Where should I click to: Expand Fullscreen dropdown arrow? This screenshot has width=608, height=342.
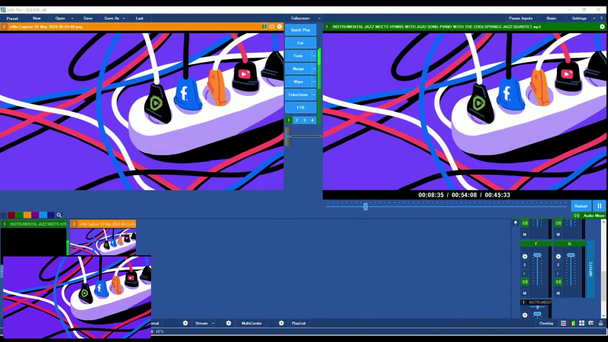(x=319, y=19)
